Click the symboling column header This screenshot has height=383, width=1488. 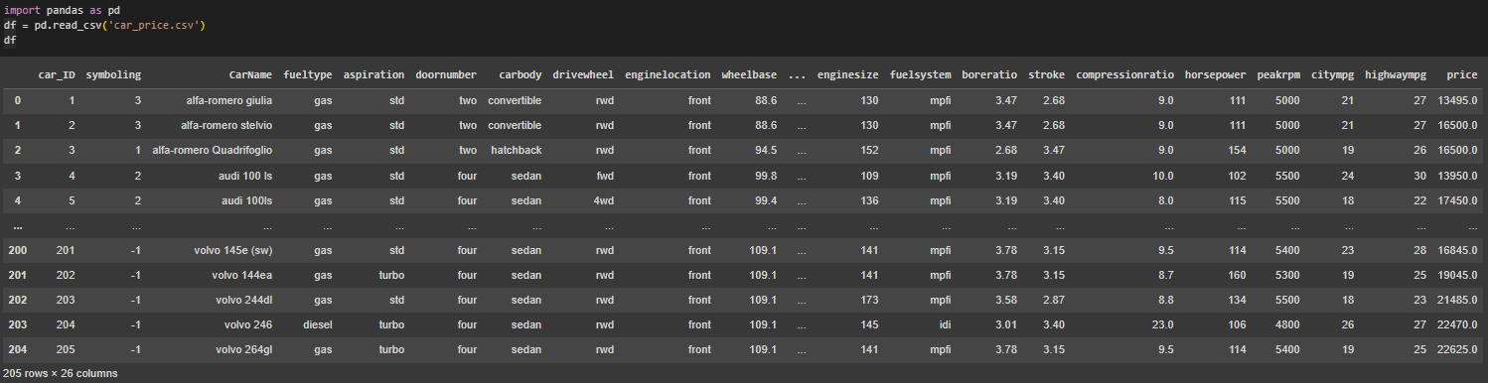tap(113, 74)
